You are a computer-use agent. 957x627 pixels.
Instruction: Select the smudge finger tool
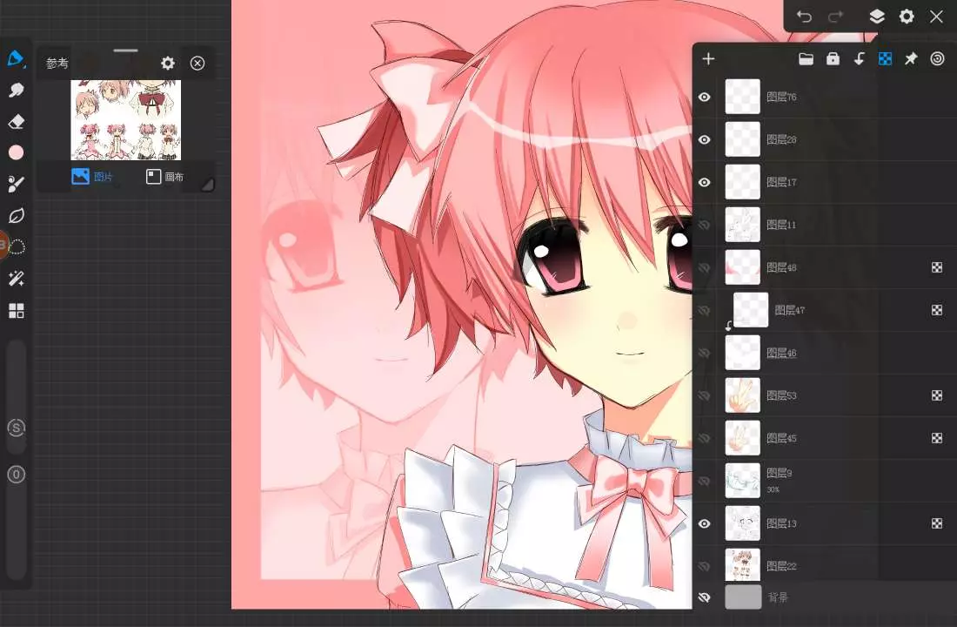[16, 90]
